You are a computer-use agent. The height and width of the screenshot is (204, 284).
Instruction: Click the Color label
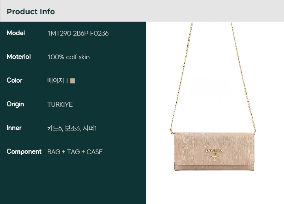[14, 80]
